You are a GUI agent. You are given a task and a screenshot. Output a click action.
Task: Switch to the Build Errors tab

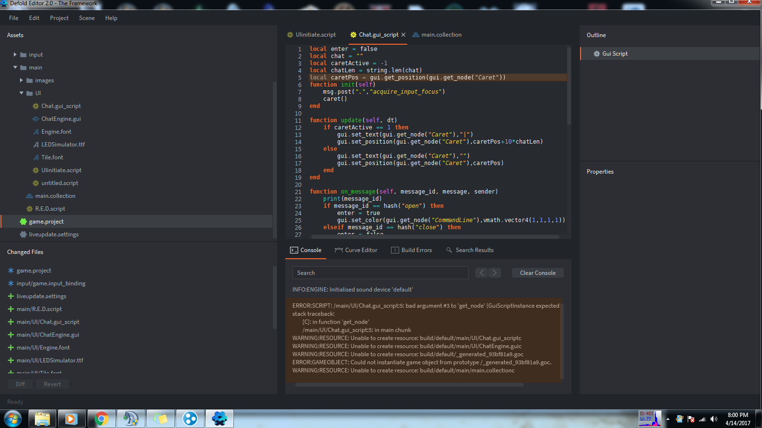(411, 250)
